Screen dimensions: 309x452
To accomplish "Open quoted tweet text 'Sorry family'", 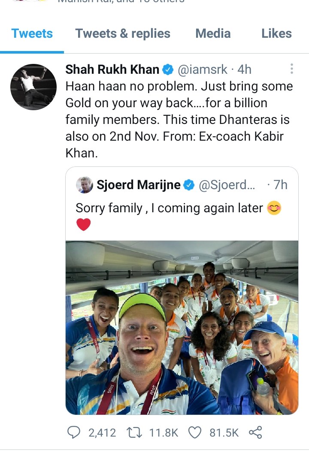I will [x=169, y=208].
